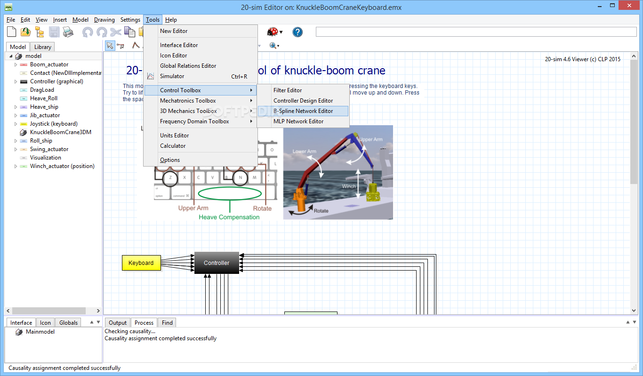
Task: Click the KnuckleBoomCrane3DM icon in tree
Action: coord(24,132)
